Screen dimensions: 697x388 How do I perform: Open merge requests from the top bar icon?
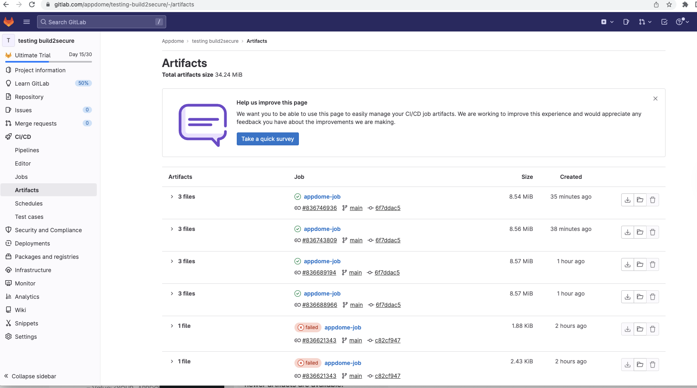642,22
